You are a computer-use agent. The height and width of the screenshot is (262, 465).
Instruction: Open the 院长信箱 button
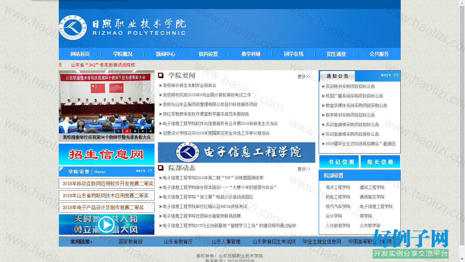380,162
